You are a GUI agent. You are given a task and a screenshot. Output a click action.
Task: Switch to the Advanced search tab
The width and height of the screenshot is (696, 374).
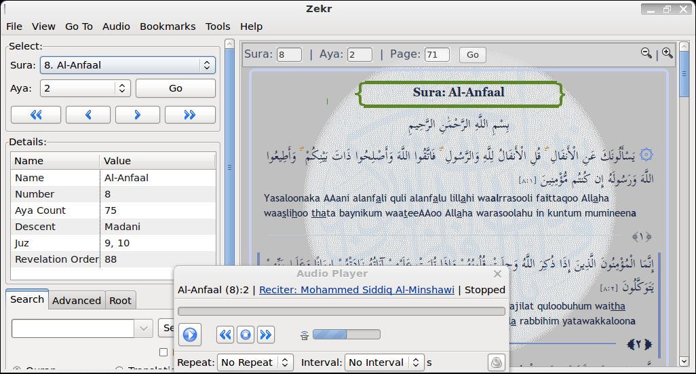[77, 301]
